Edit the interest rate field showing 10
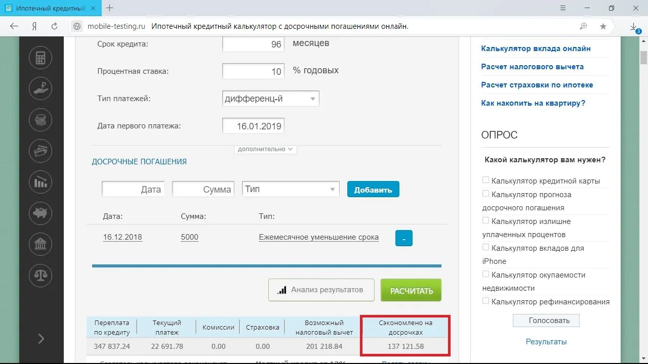648x364 pixels. [254, 71]
